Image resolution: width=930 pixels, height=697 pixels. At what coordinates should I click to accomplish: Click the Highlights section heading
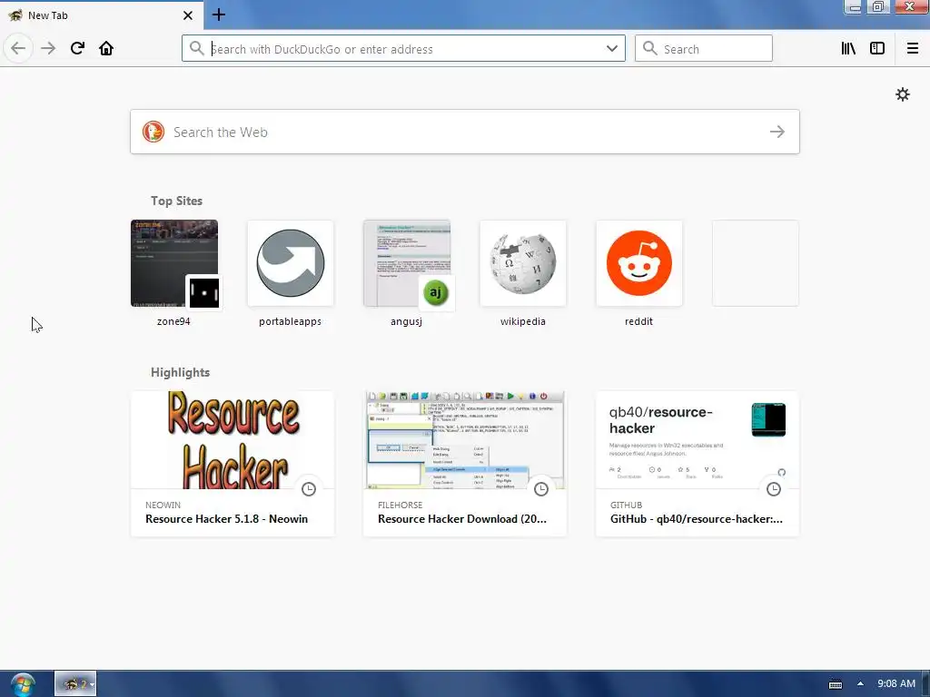pos(180,372)
